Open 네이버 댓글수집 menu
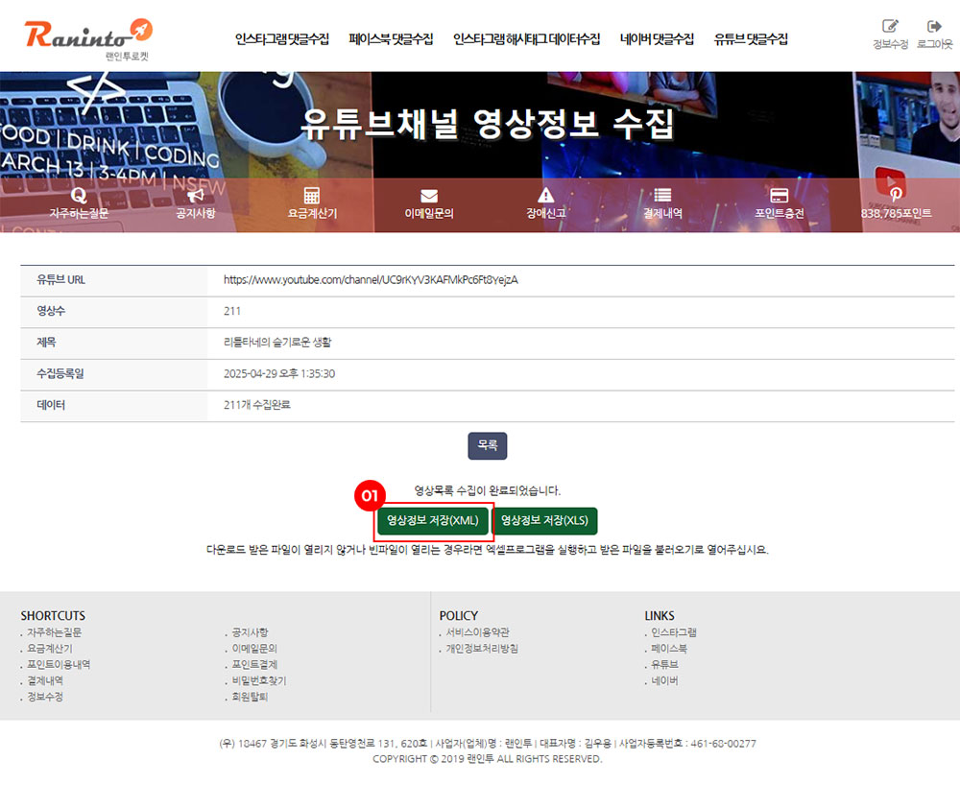Image resolution: width=960 pixels, height=808 pixels. click(x=657, y=39)
